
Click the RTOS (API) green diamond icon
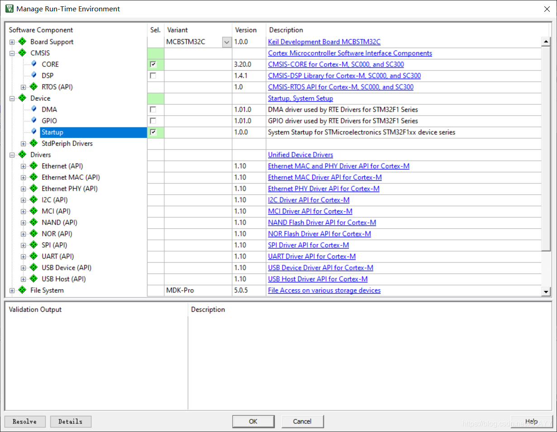(x=34, y=87)
